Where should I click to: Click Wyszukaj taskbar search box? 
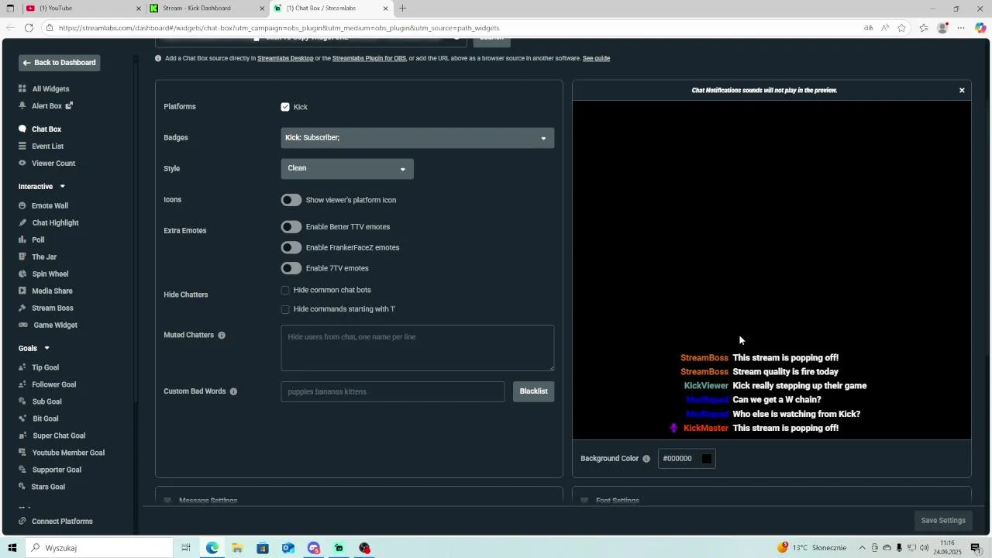click(99, 548)
